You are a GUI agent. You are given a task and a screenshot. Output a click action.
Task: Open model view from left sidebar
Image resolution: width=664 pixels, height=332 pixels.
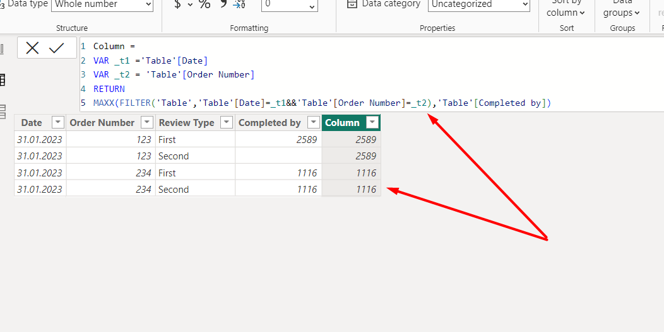coord(2,111)
